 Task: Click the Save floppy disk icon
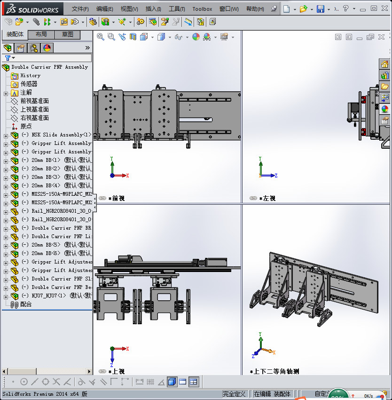click(x=320, y=9)
